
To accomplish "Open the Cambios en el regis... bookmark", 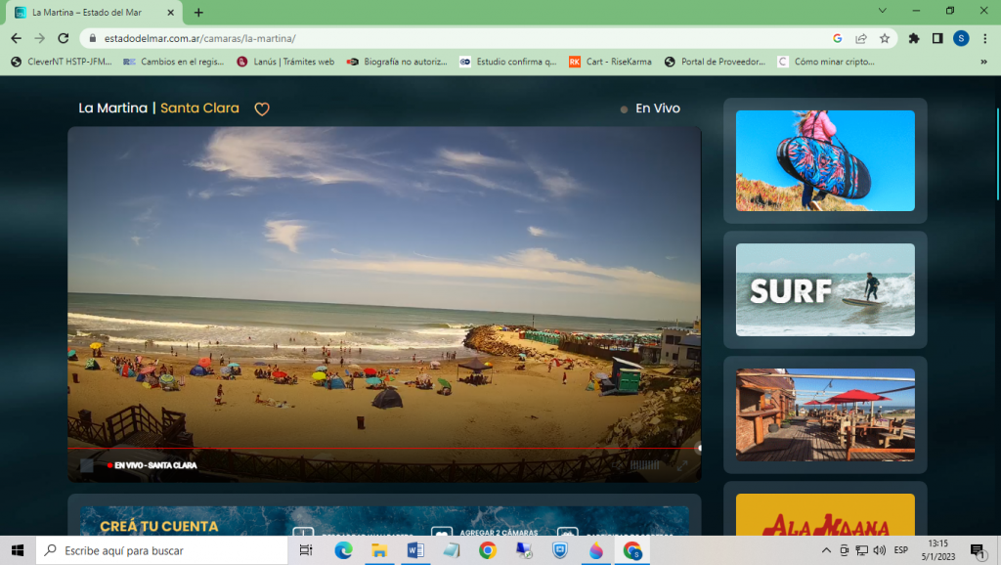I will click(x=174, y=62).
